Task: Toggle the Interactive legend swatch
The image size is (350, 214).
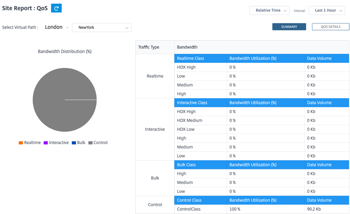Action: 46,143
